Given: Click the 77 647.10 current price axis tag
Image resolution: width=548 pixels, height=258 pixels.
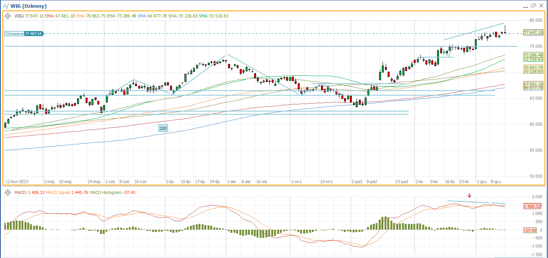Looking at the screenshot, I should pyautogui.click(x=533, y=33).
